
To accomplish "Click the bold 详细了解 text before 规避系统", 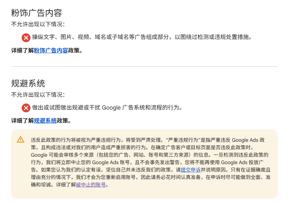I will pos(22,121).
